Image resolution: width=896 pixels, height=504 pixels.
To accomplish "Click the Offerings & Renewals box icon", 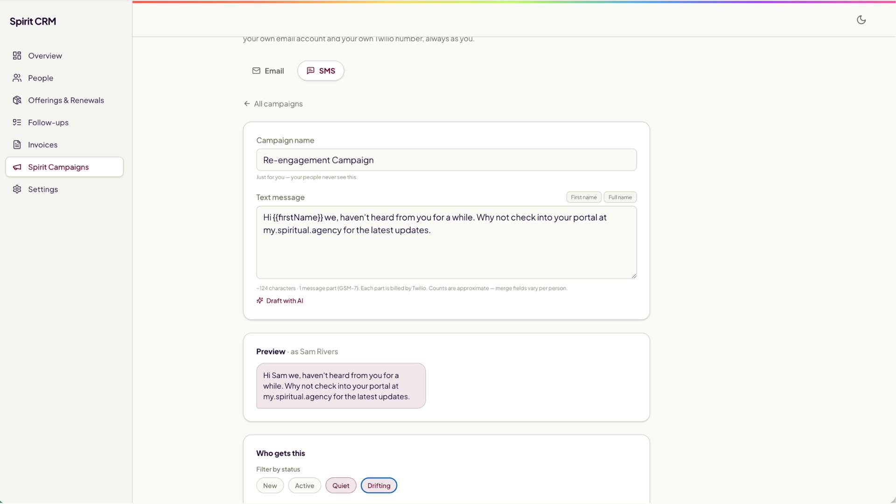I will pyautogui.click(x=17, y=100).
